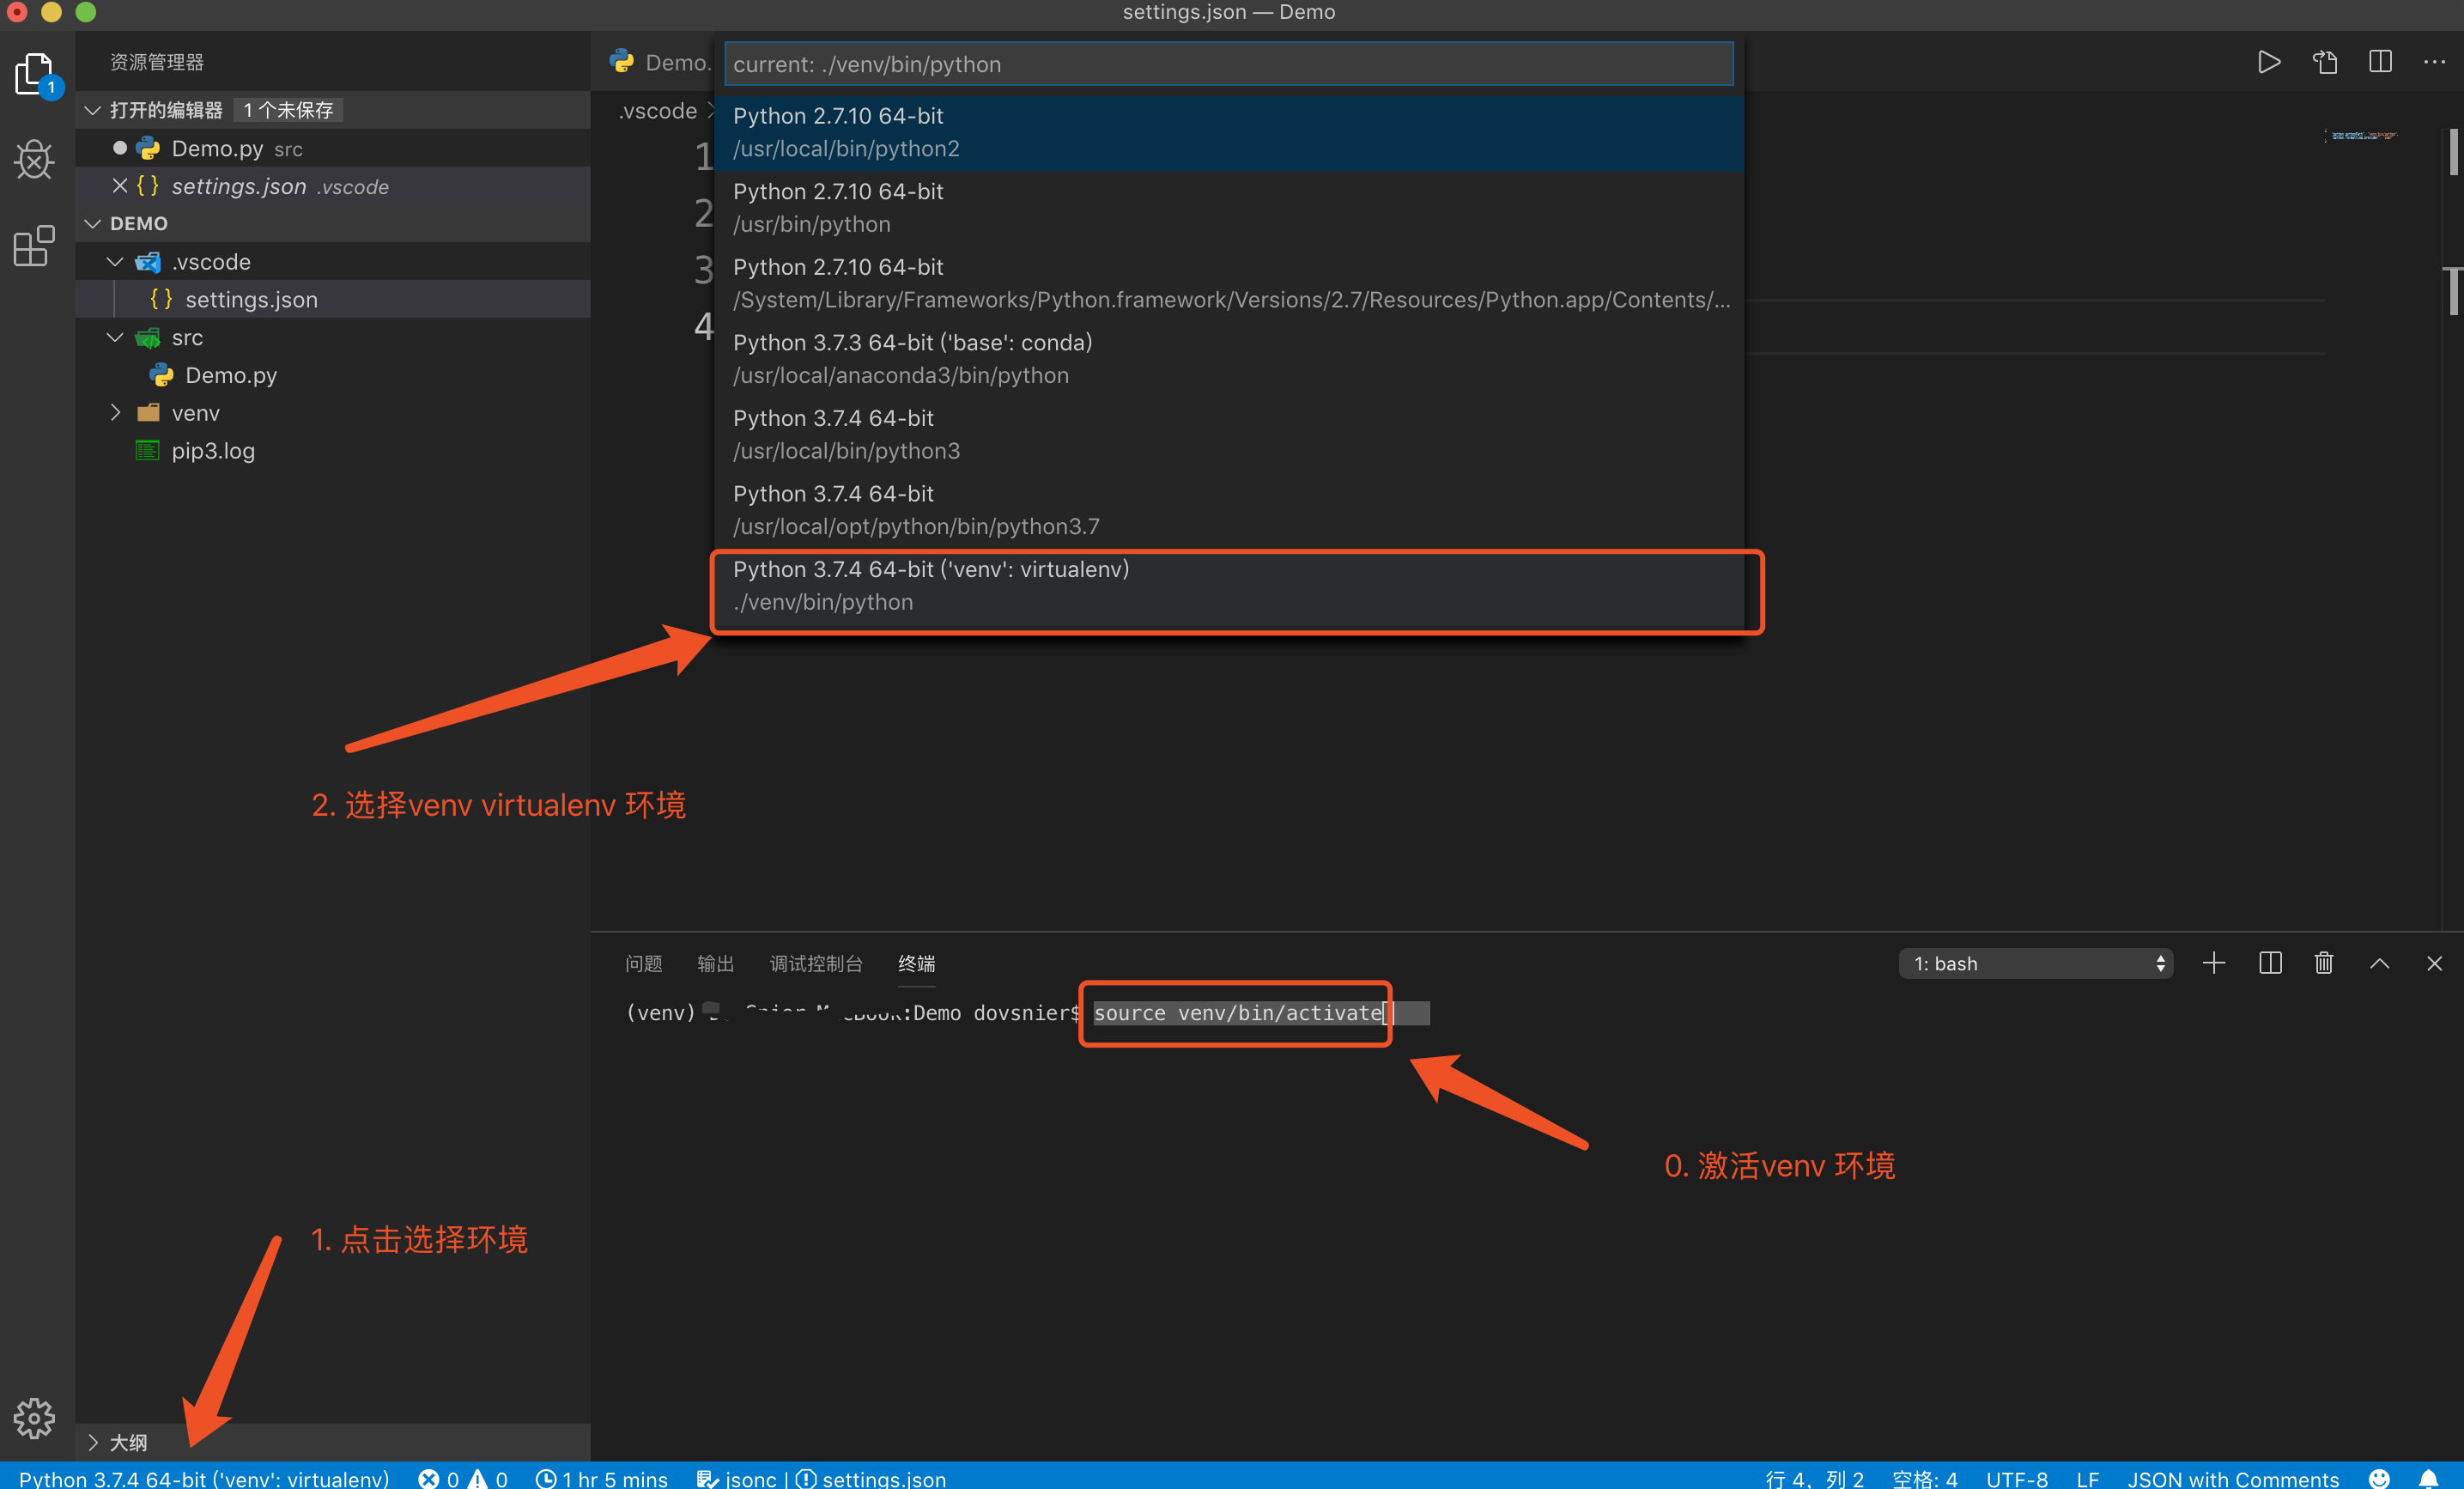Viewport: 2464px width, 1489px height.
Task: Open the Explorer view in activity bar
Action: pos(34,73)
